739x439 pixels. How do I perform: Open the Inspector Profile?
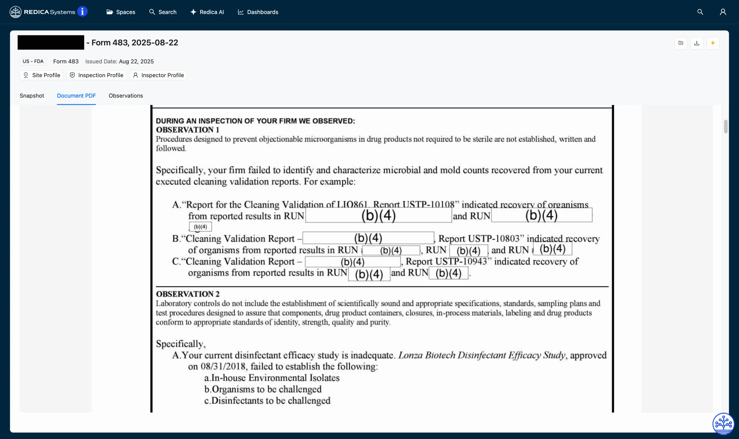coord(158,75)
